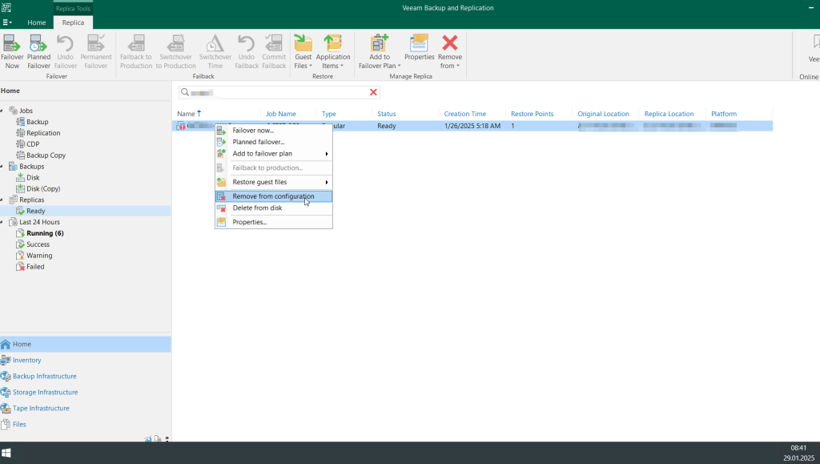Click the Planned Failover ribbon icon

[x=38, y=45]
